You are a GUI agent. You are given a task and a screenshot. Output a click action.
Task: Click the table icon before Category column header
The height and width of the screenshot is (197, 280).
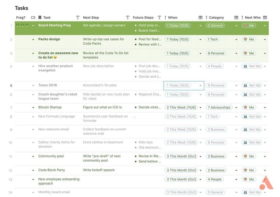coord(201,18)
